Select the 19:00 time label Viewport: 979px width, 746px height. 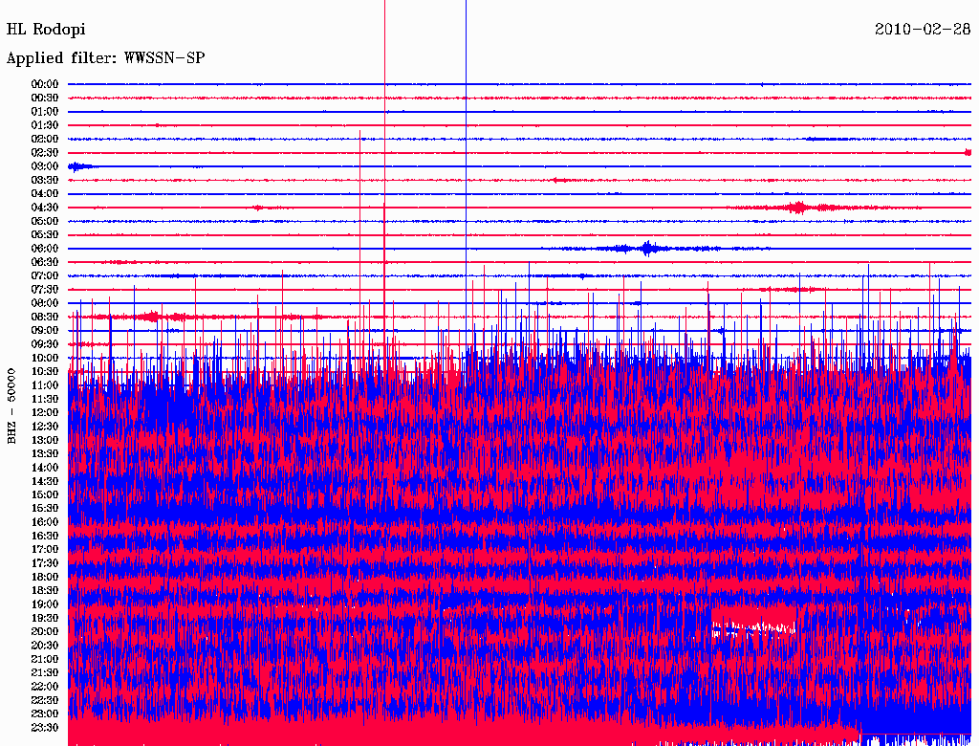[45, 604]
